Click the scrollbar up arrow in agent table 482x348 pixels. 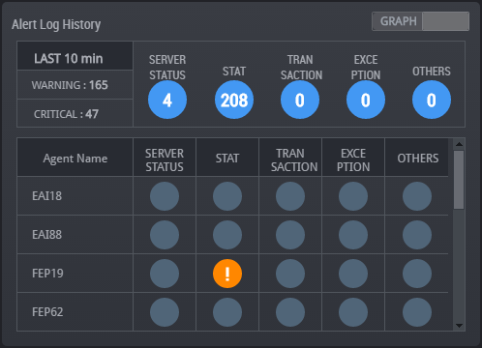click(x=459, y=144)
